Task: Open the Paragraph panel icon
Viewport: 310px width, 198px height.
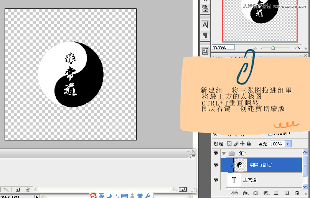Action: 205,35
